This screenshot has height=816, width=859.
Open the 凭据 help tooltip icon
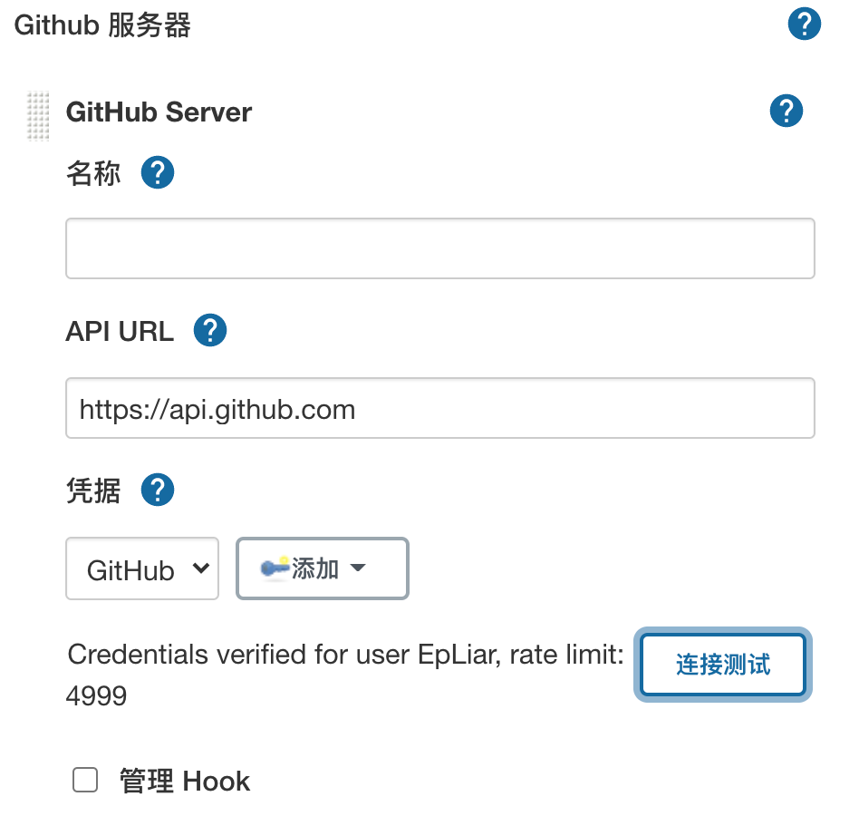(158, 491)
